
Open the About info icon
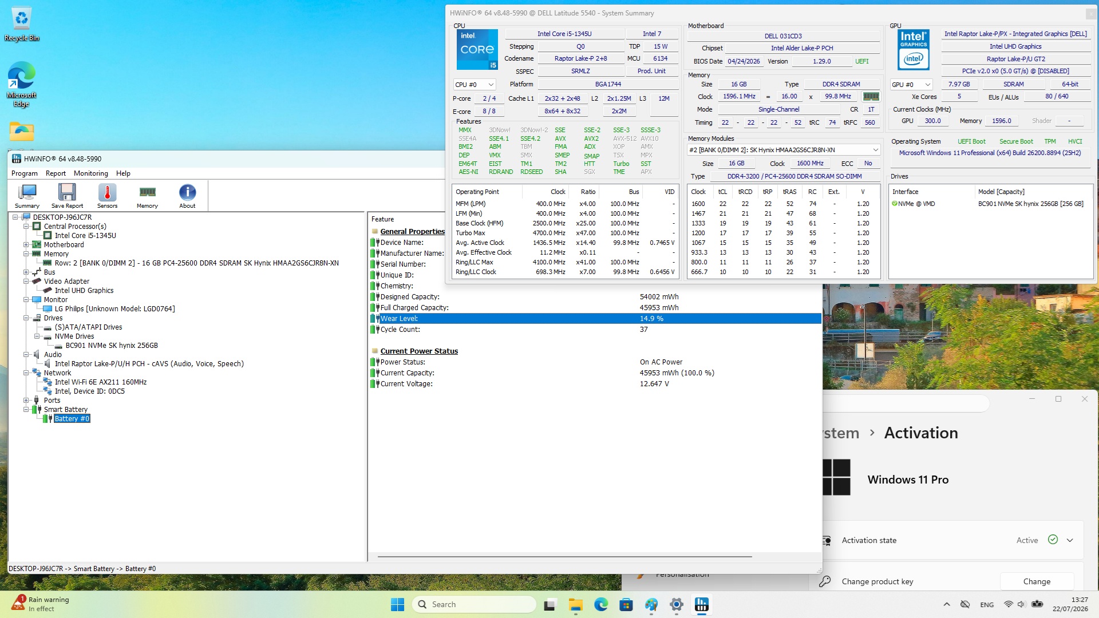[x=187, y=196]
